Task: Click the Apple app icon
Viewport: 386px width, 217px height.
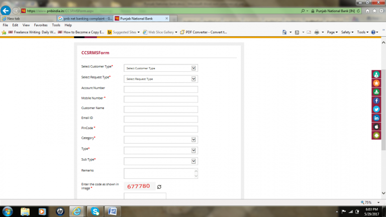Action: click(x=376, y=126)
